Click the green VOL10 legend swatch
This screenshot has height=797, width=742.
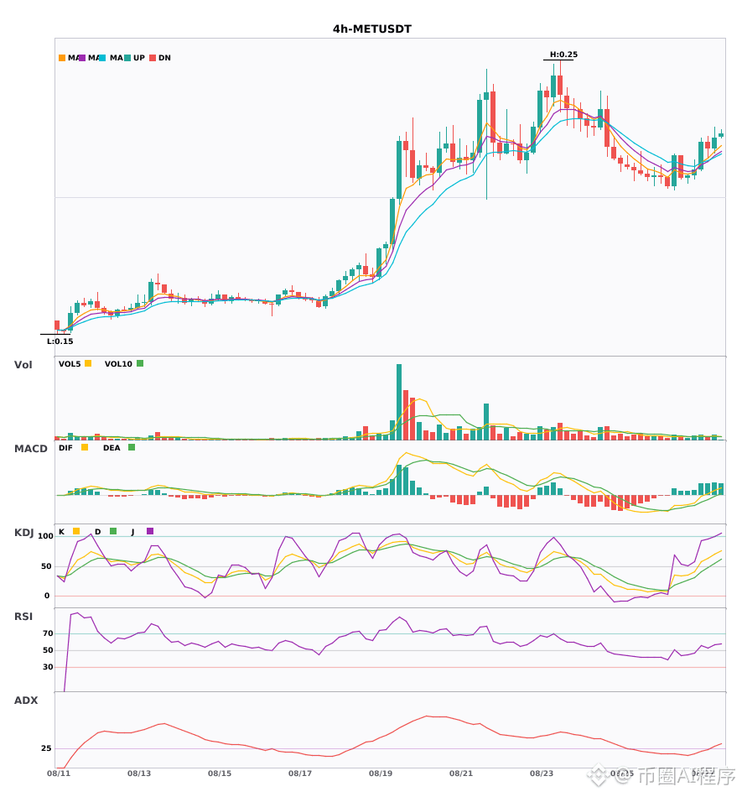(140, 363)
